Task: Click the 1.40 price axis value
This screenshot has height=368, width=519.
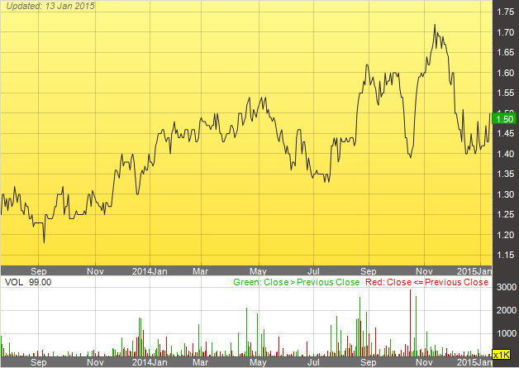Action: tap(506, 154)
